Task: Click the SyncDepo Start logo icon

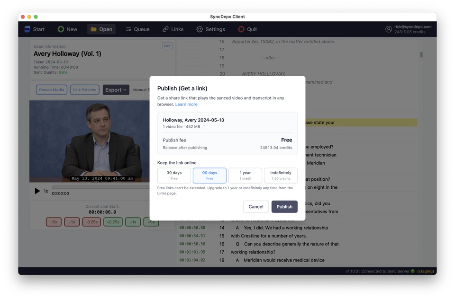Action: point(27,29)
